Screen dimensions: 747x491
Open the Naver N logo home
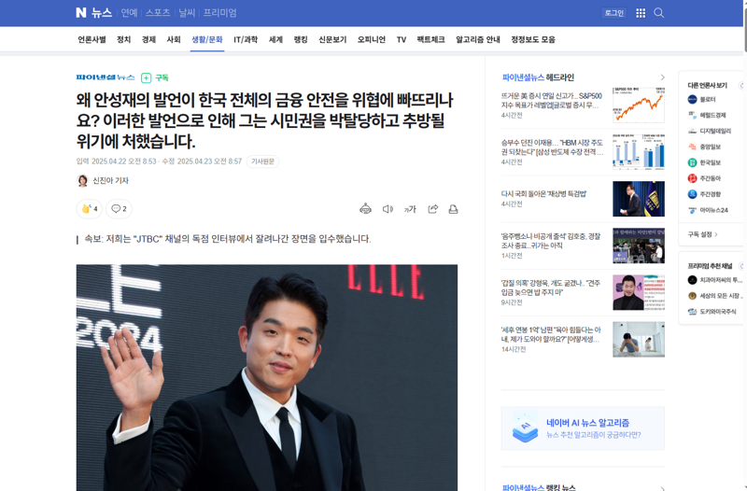[81, 13]
